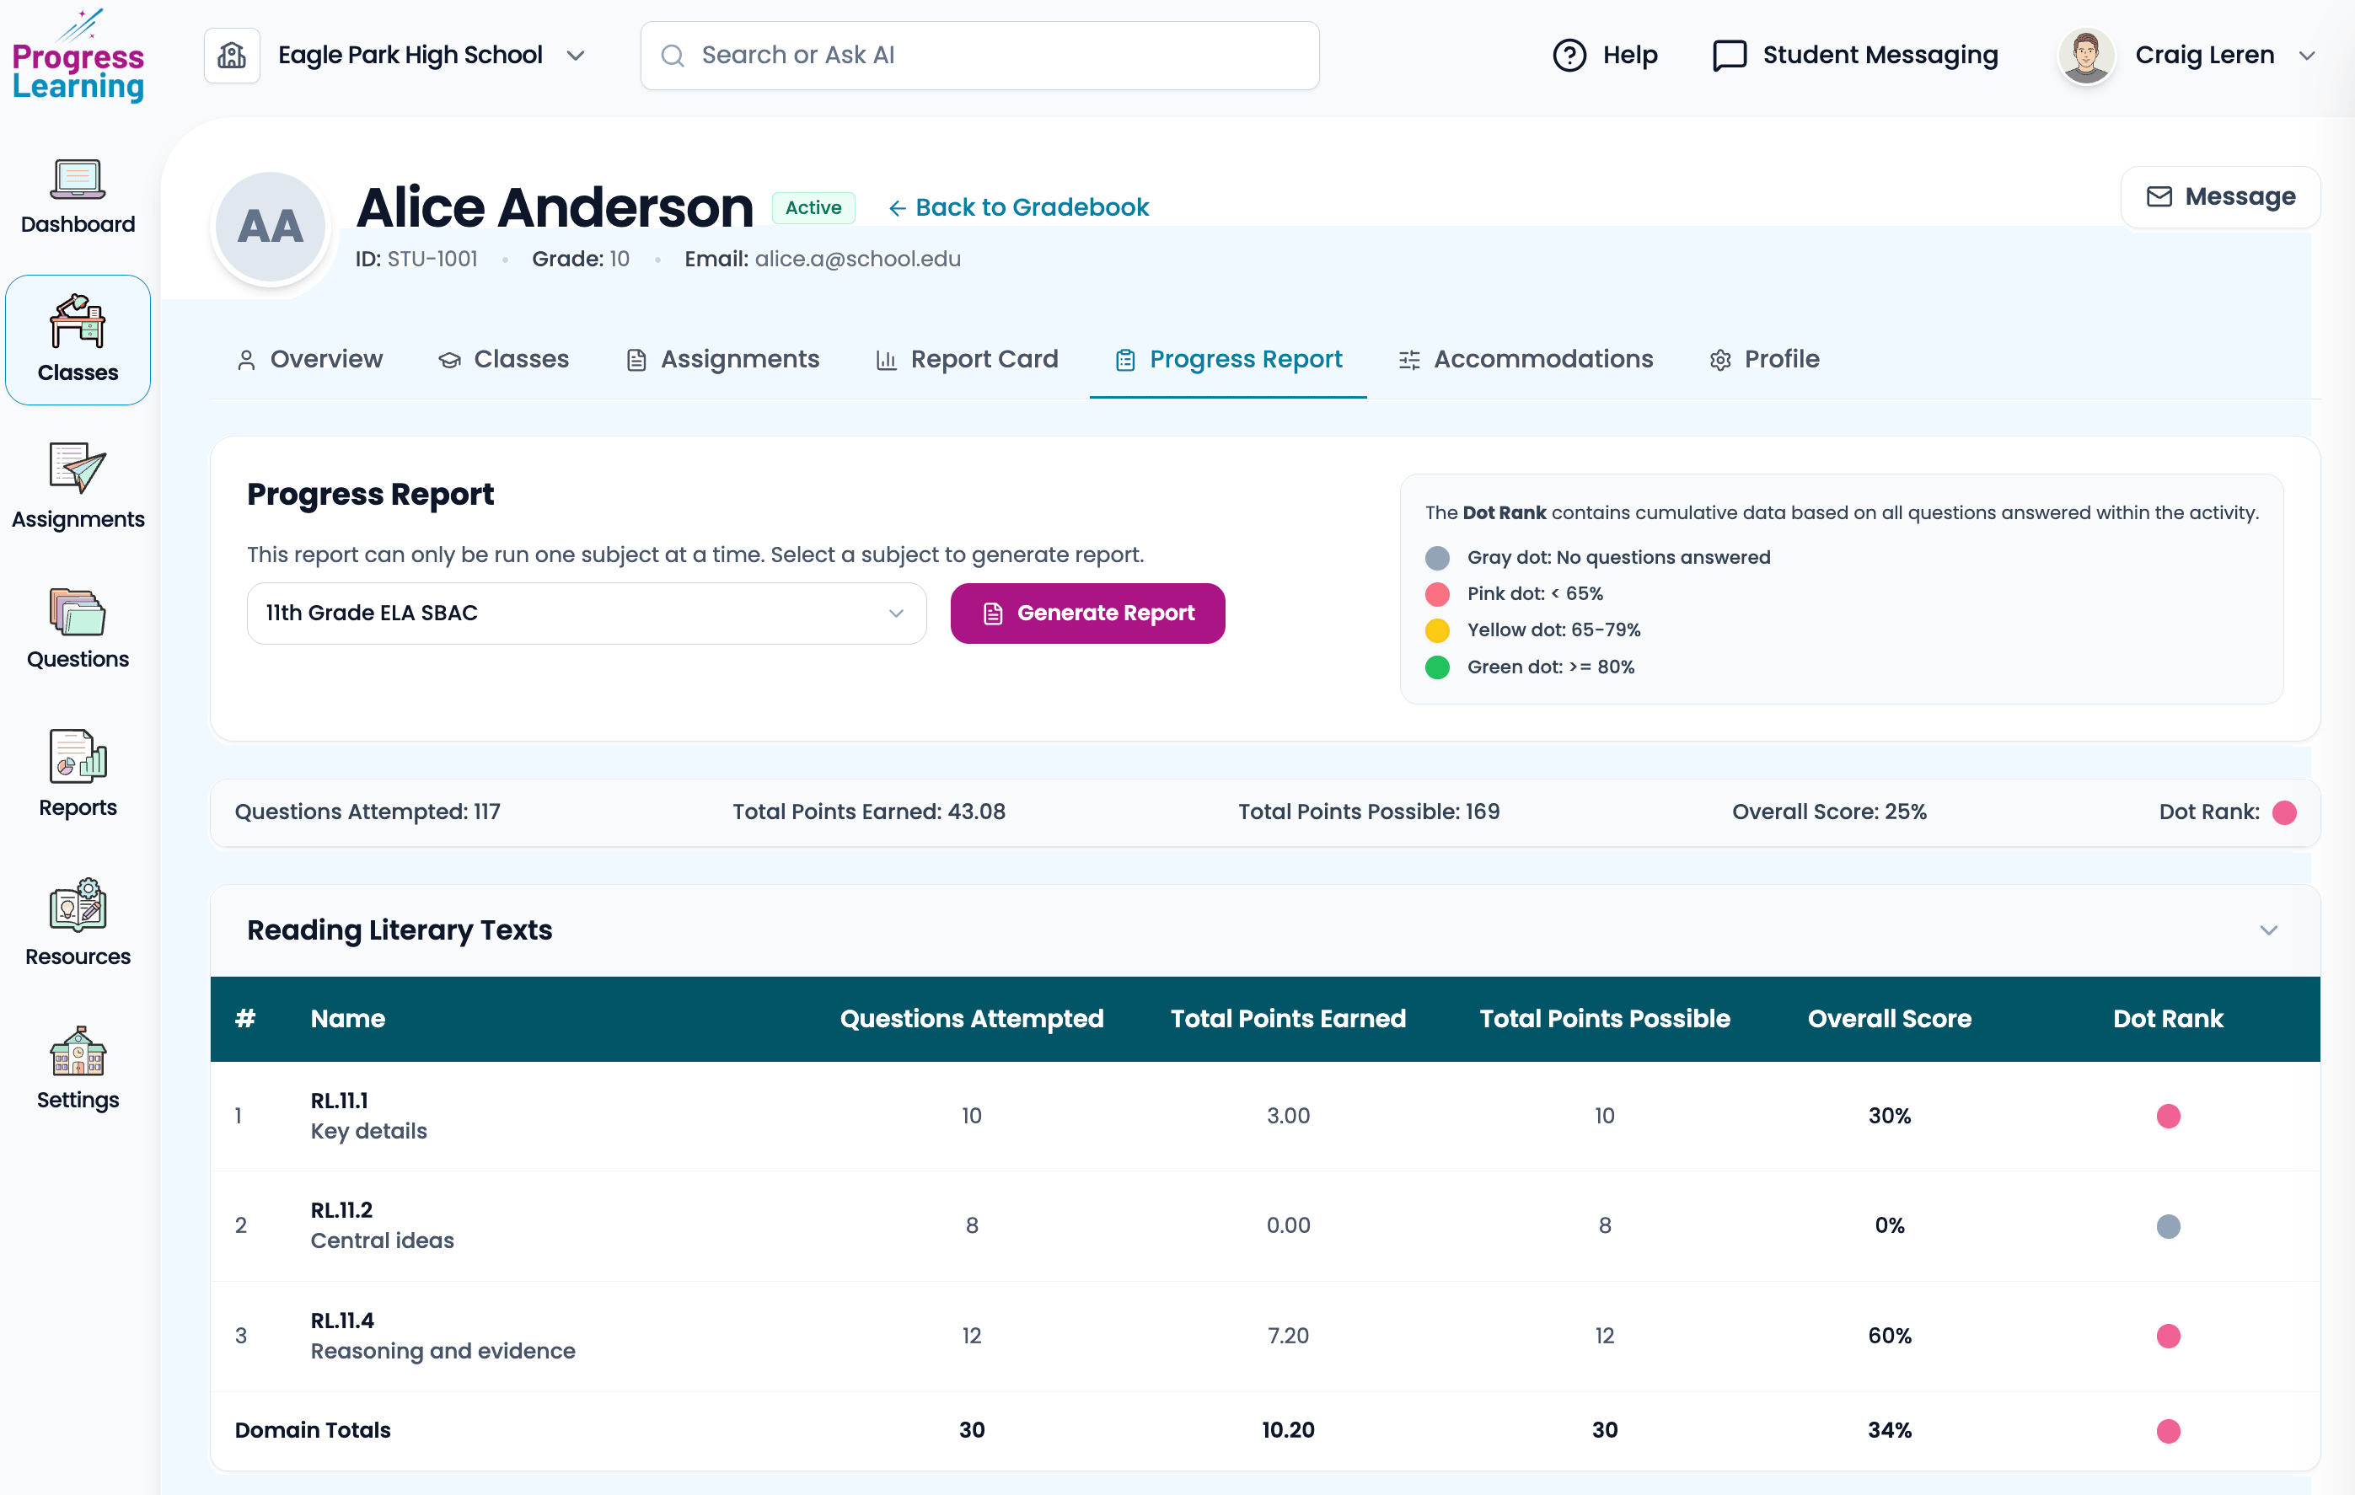The width and height of the screenshot is (2355, 1495).
Task: Click the Help icon
Action: (x=1569, y=55)
